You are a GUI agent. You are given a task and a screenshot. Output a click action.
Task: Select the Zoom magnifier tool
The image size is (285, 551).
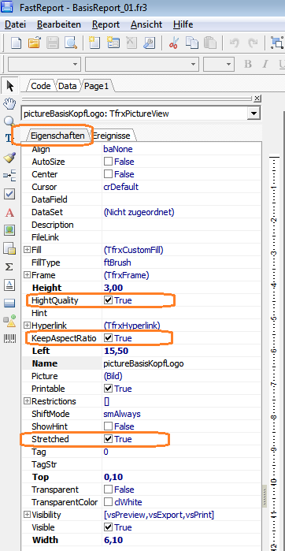(9, 121)
